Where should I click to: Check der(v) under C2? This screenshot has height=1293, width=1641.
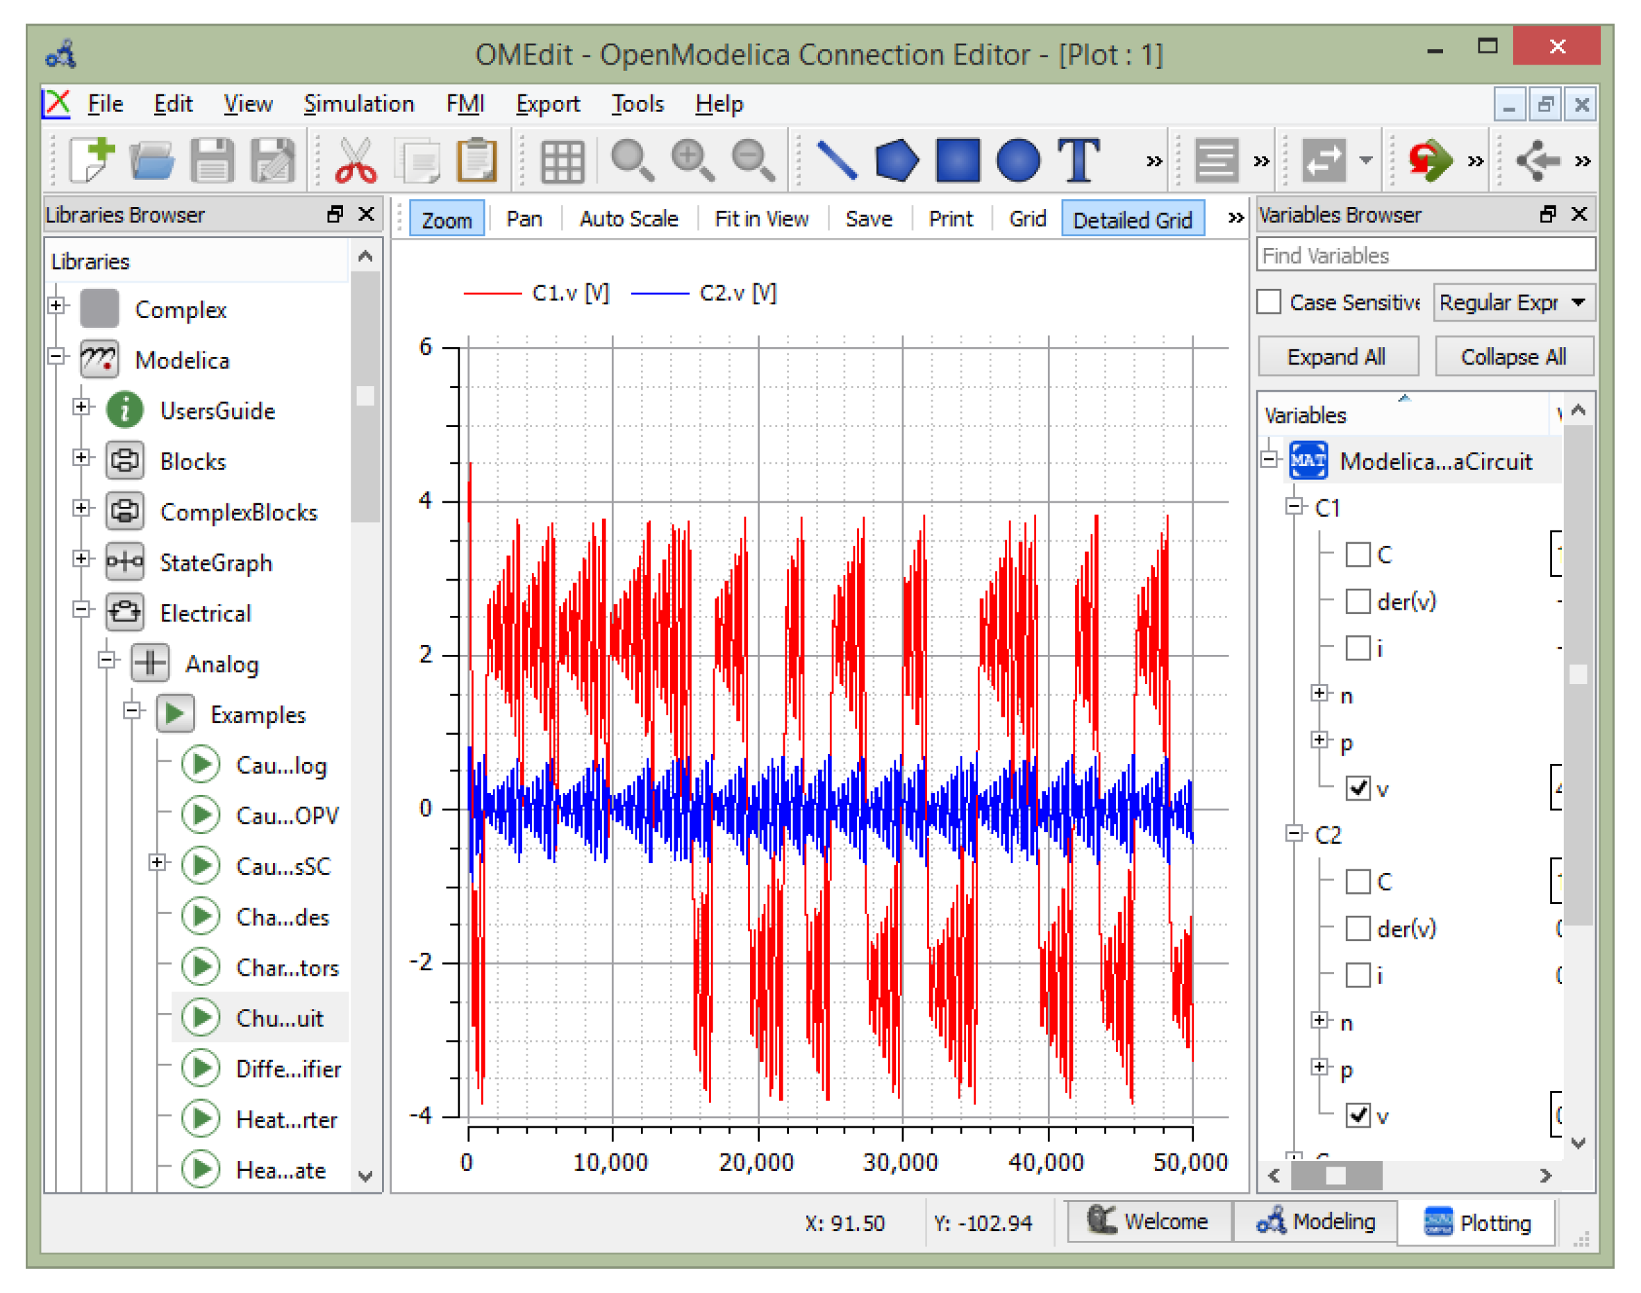1358,929
